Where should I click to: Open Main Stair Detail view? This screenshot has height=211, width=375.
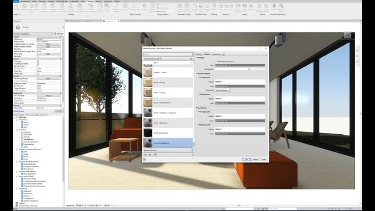coord(30,179)
